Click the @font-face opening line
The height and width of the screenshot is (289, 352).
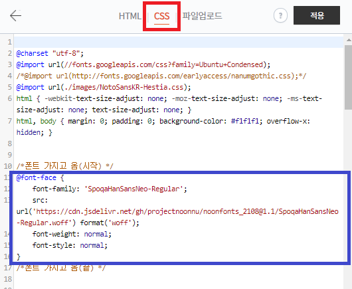click(x=41, y=177)
